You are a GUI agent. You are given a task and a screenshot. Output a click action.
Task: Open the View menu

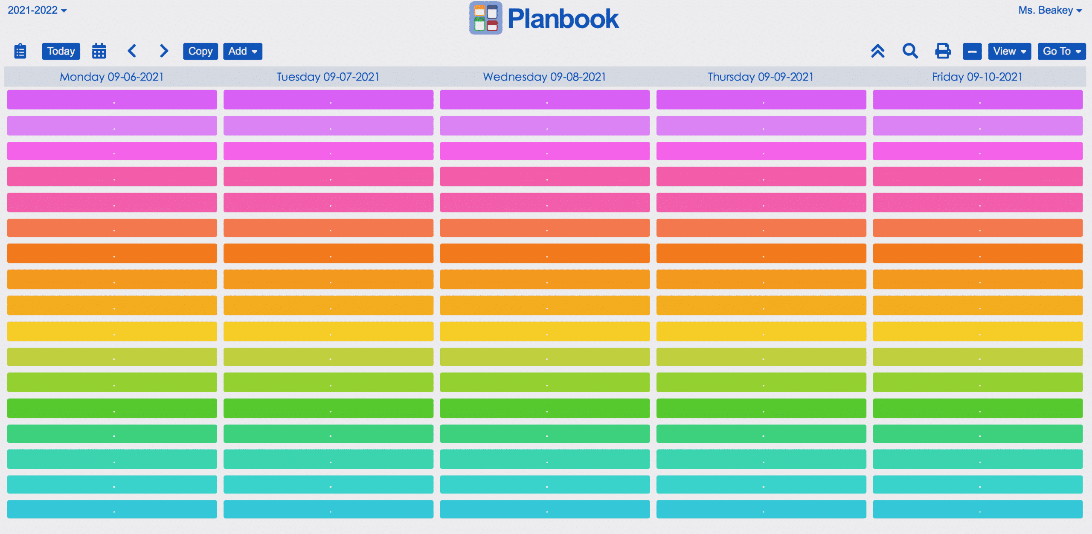click(1010, 52)
